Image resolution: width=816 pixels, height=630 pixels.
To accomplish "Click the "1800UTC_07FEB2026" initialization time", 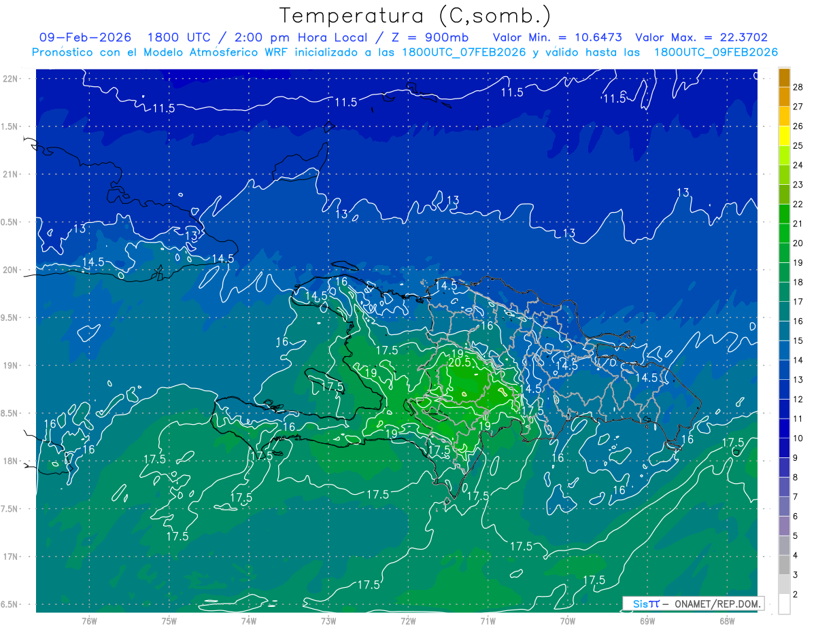I will [x=464, y=52].
